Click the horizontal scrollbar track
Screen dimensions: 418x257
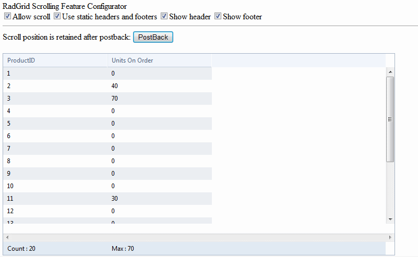click(198, 237)
